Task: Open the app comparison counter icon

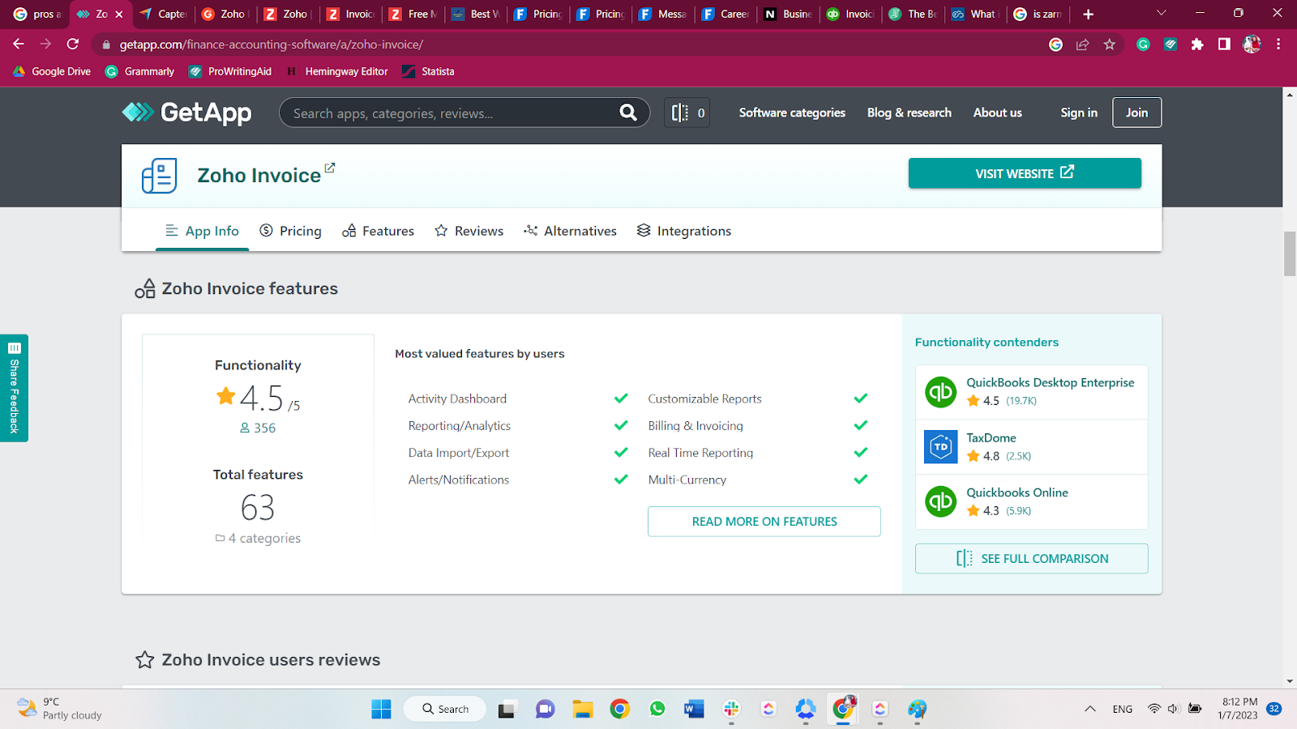Action: click(x=687, y=113)
